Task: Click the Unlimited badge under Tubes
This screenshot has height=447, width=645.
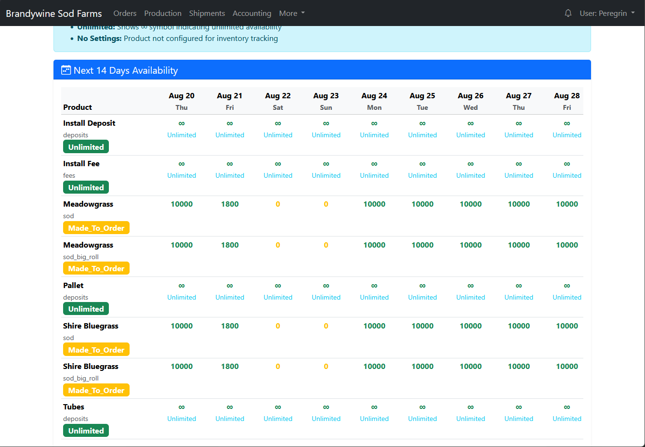Action: click(86, 431)
